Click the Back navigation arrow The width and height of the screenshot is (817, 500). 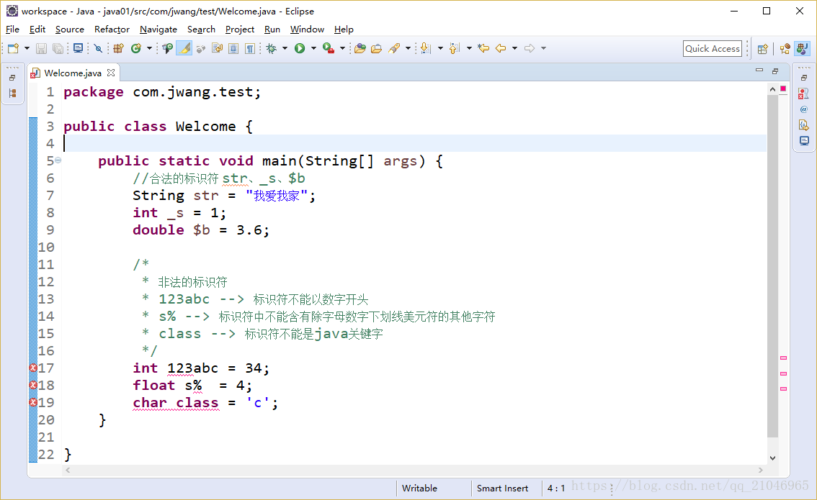point(501,48)
